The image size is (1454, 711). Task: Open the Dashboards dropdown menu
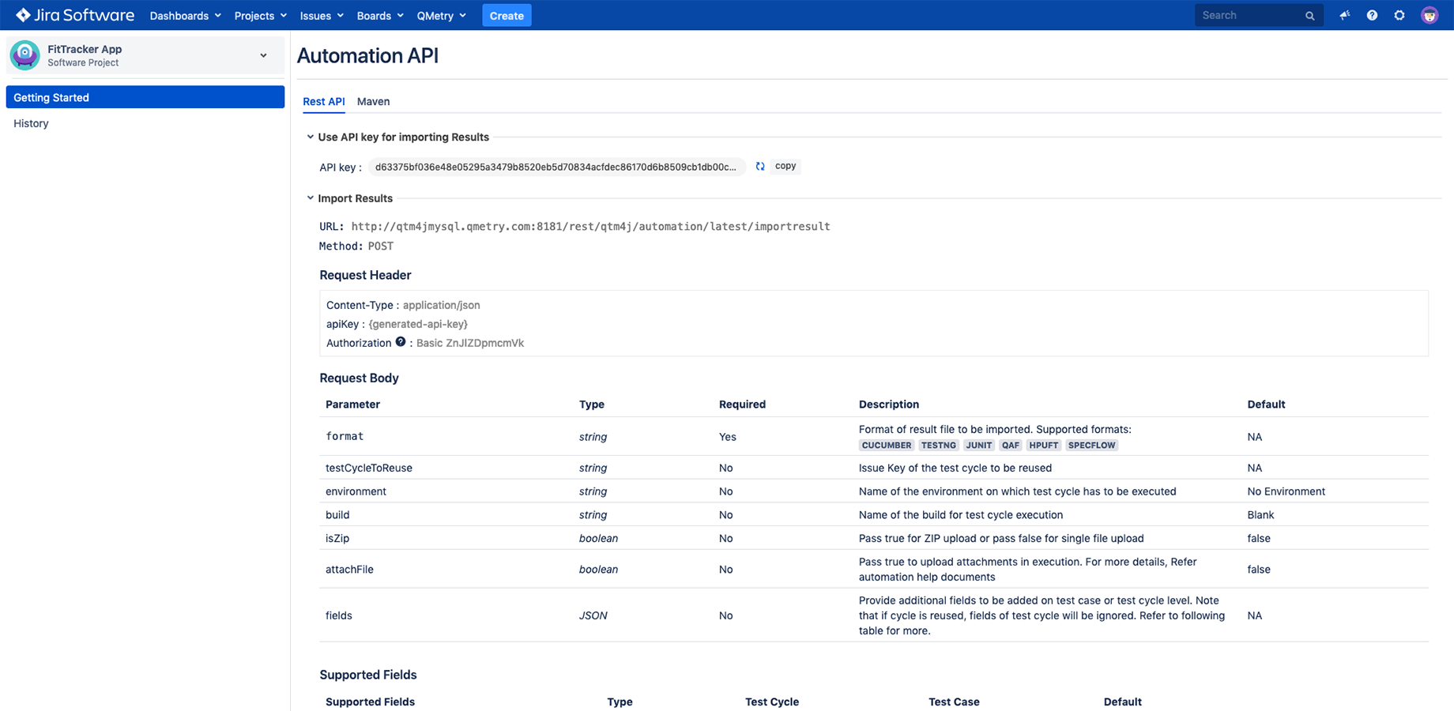pyautogui.click(x=185, y=16)
